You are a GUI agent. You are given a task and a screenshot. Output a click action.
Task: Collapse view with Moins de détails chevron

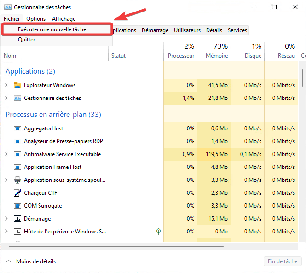(x=8, y=261)
